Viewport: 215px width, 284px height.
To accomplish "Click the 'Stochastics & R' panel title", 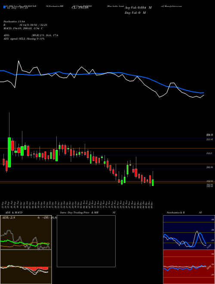I will [x=175, y=213].
